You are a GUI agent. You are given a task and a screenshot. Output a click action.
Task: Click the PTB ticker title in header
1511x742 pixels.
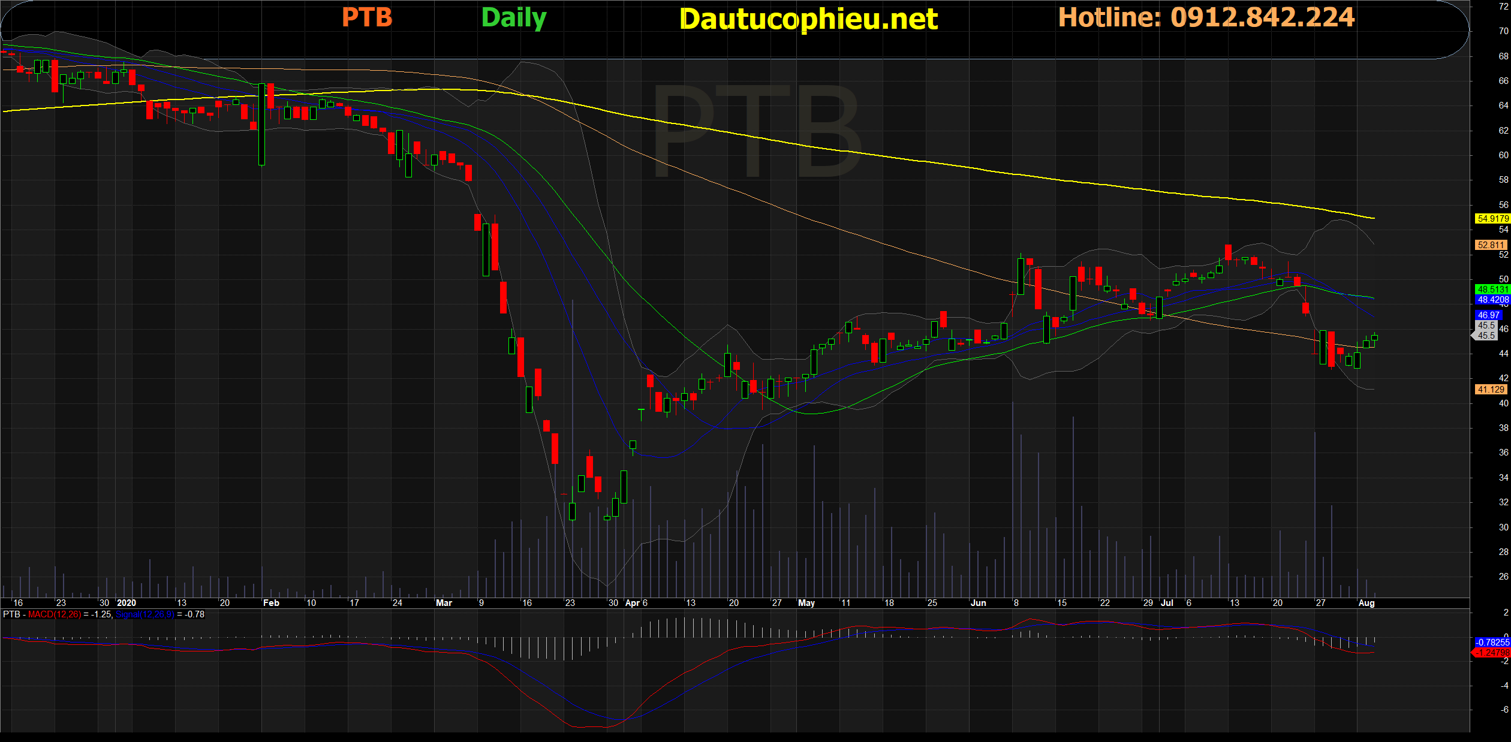tap(366, 18)
